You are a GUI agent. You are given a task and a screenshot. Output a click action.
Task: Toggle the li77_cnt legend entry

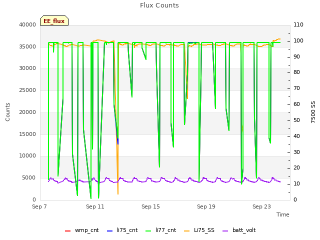pos(160,230)
